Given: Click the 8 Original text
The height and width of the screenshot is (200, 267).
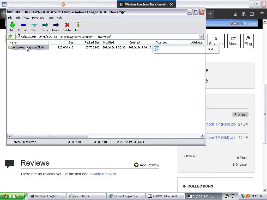Looking at the screenshot, I should [240, 165].
